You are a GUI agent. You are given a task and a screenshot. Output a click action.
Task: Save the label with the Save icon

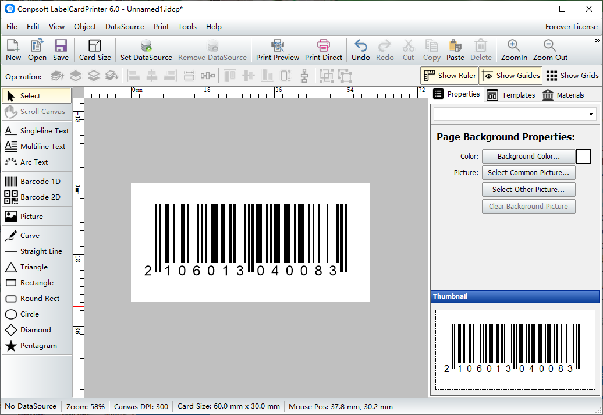[61, 50]
